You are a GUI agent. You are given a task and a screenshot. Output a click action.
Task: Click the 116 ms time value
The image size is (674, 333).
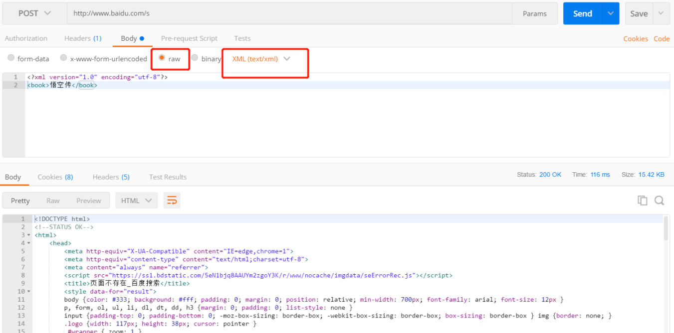coord(599,175)
